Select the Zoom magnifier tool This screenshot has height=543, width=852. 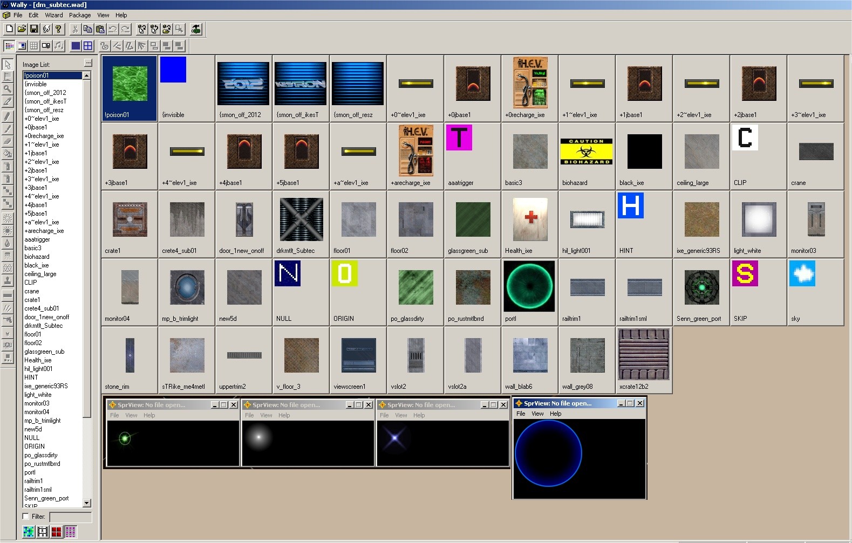(x=8, y=89)
